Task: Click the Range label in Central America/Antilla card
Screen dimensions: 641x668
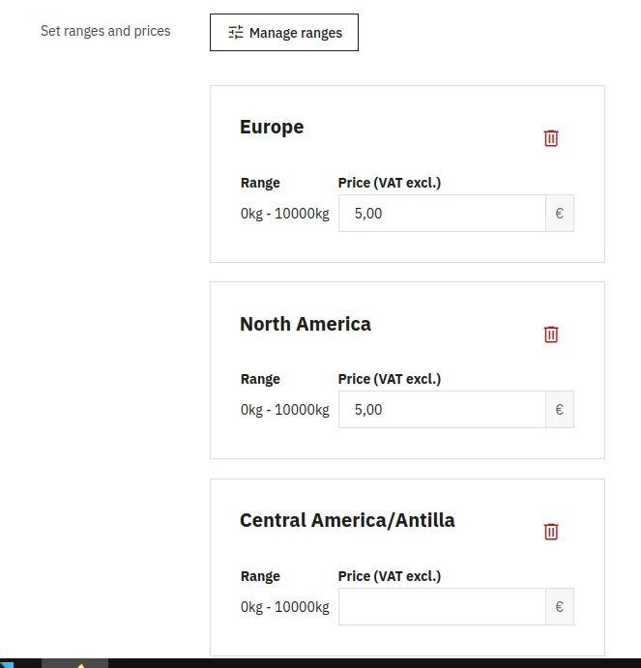Action: pyautogui.click(x=260, y=576)
